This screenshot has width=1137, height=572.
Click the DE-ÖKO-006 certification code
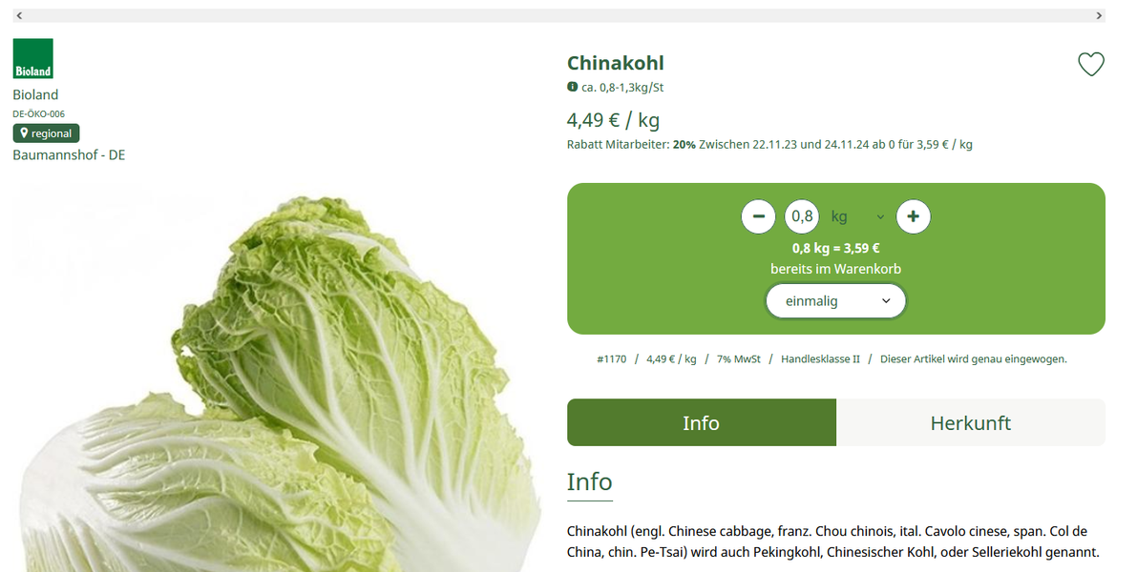(x=38, y=113)
